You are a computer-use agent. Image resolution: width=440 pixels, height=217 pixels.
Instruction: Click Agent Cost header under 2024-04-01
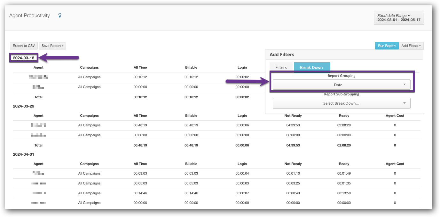(x=395, y=164)
